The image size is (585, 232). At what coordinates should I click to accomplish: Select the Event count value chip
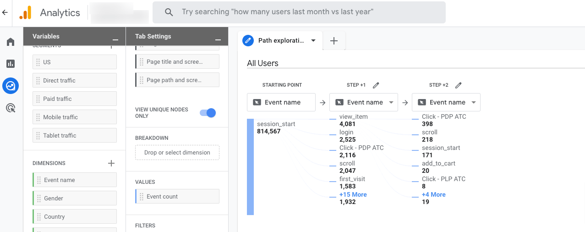177,196
